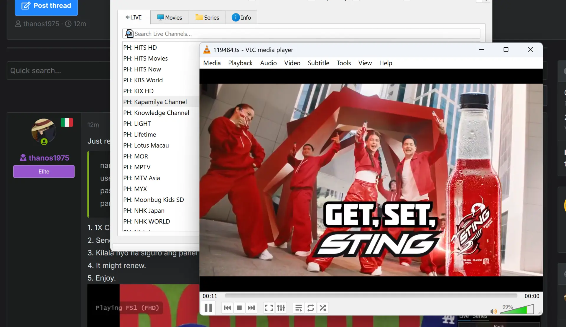Click the VLC cone icon in title bar

pos(207,50)
